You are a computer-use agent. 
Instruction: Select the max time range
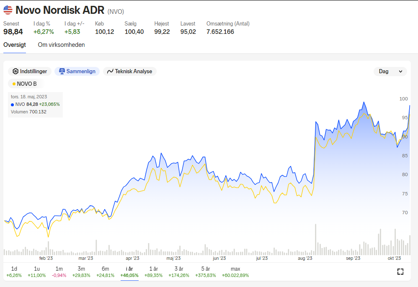coord(235,272)
